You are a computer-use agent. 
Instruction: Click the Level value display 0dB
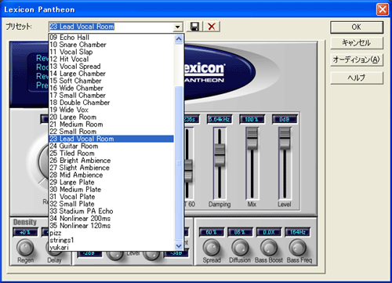click(x=285, y=119)
